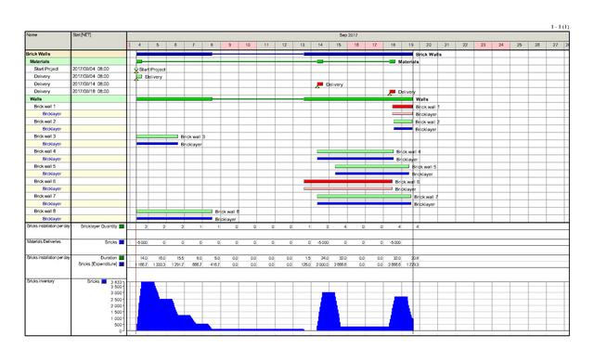Image resolution: width=594 pixels, height=361 pixels.
Task: Click the Start Project milestone marker in the chart
Action: (136, 71)
